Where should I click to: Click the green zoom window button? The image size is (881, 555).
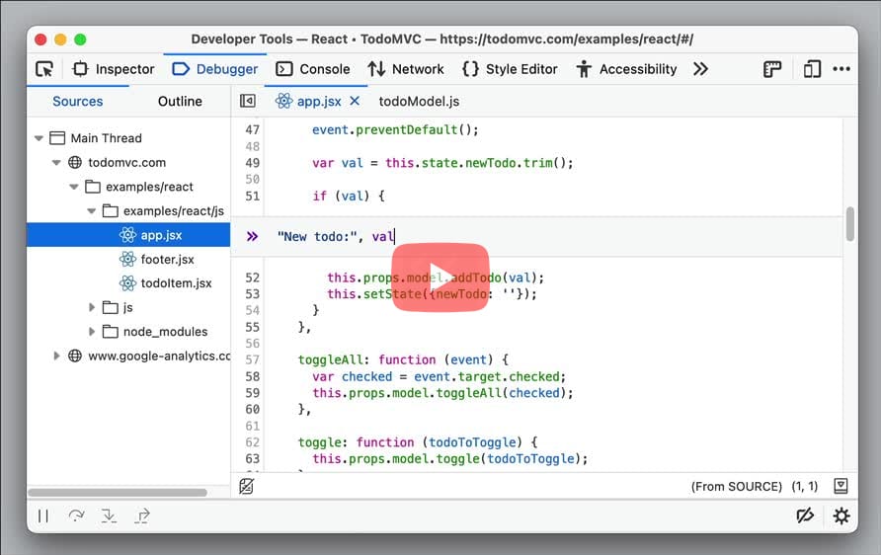pyautogui.click(x=80, y=40)
